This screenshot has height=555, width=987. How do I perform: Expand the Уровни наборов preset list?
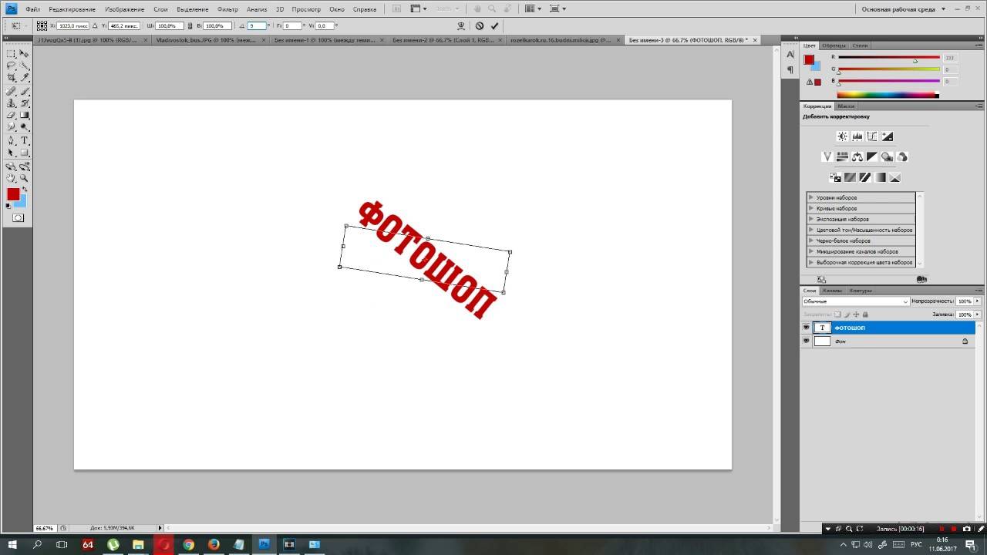pos(811,197)
